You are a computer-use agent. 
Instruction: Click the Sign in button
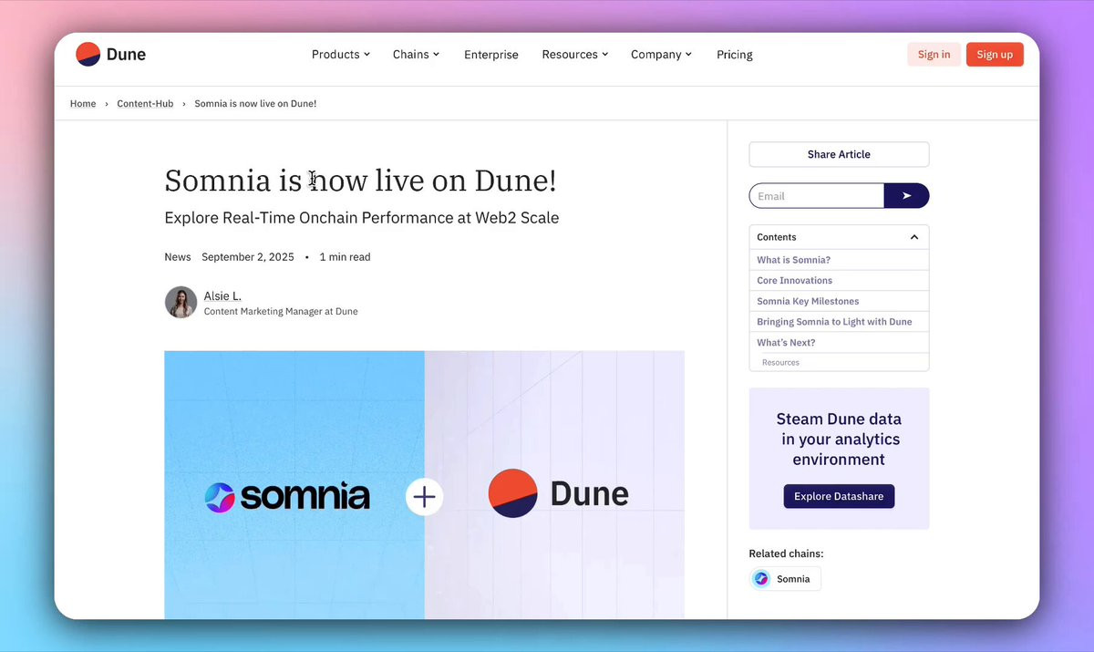point(934,55)
